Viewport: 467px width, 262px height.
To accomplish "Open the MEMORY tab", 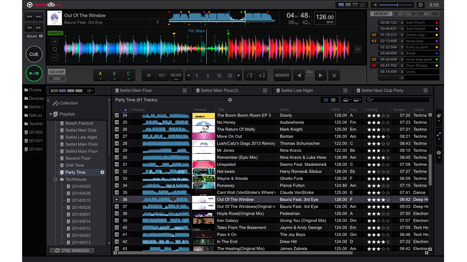I will (x=381, y=14).
